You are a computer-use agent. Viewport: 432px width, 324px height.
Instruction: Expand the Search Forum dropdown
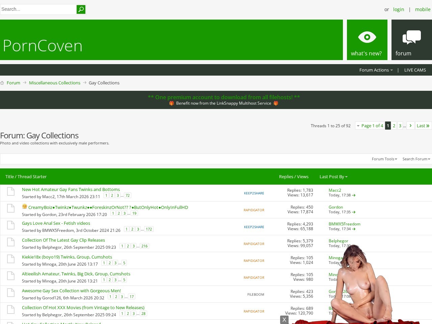pyautogui.click(x=416, y=159)
